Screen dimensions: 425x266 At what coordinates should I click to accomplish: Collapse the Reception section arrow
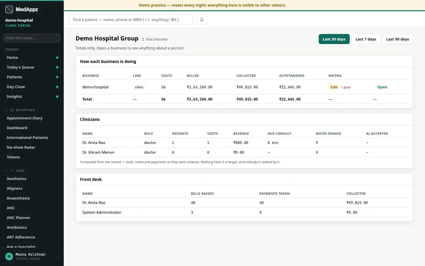point(6,110)
